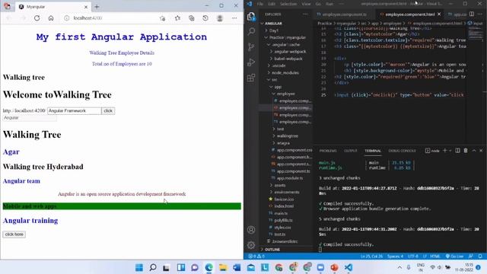Image resolution: width=487 pixels, height=274 pixels.
Task: Click the 'click' button beside Angular Framework field
Action: pos(108,110)
